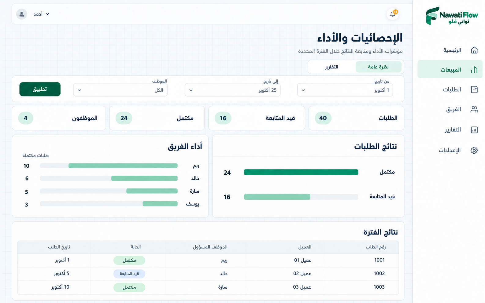Click the مكتمل card showing 24
Viewport: 485px width, 303px height.
click(157, 118)
